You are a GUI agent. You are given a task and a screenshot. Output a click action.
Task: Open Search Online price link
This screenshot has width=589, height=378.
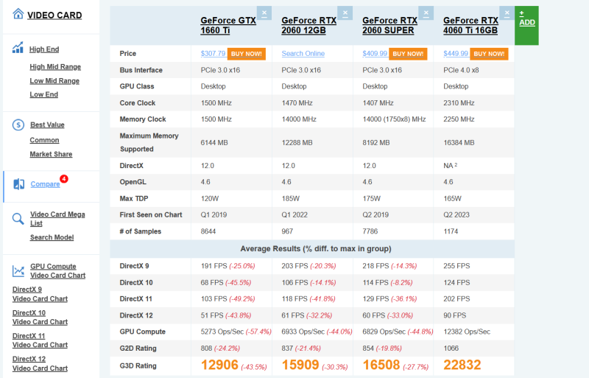pyautogui.click(x=303, y=53)
